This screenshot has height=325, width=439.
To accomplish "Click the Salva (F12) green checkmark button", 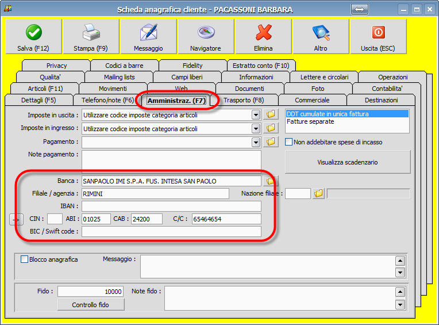I will 33,36.
